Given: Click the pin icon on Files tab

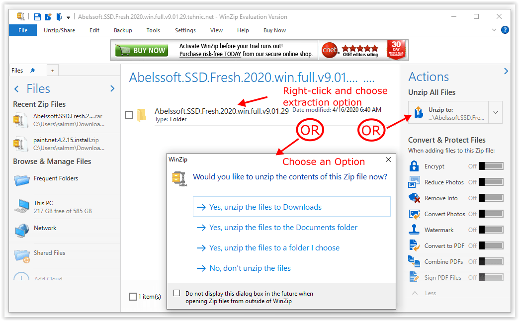Looking at the screenshot, I should (x=32, y=71).
